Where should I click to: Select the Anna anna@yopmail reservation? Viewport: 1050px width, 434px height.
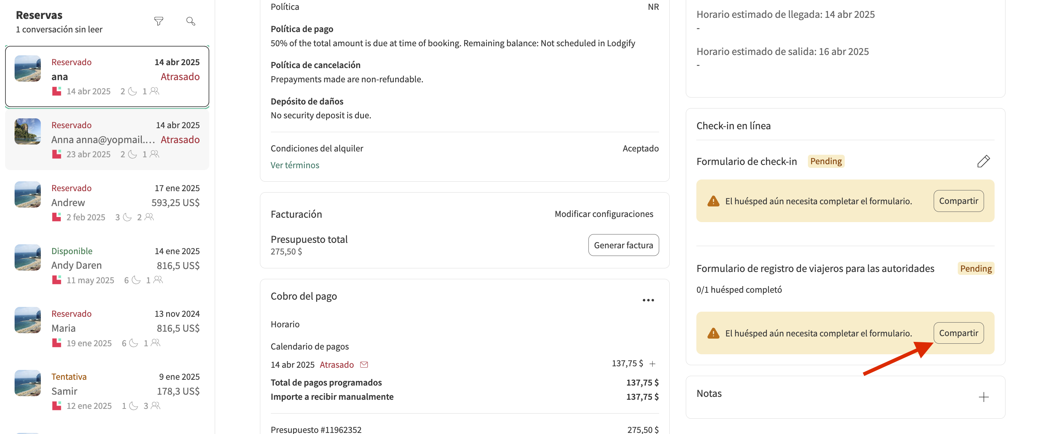point(107,140)
